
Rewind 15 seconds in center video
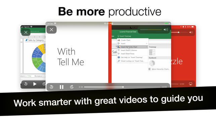[51, 87]
